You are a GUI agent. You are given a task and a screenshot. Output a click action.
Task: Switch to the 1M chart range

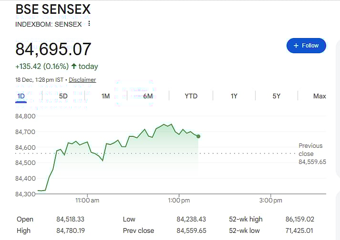(105, 96)
